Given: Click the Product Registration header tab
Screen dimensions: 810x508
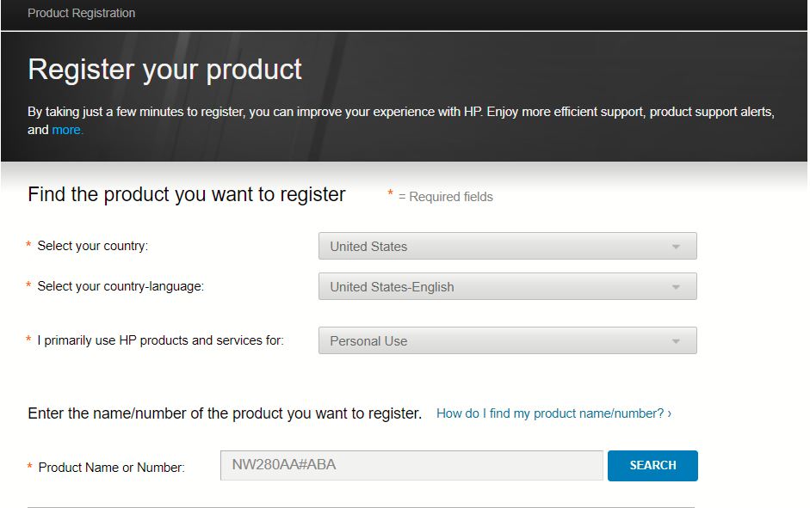Looking at the screenshot, I should point(81,13).
